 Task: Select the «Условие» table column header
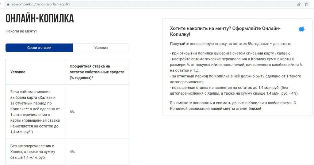click(x=18, y=72)
